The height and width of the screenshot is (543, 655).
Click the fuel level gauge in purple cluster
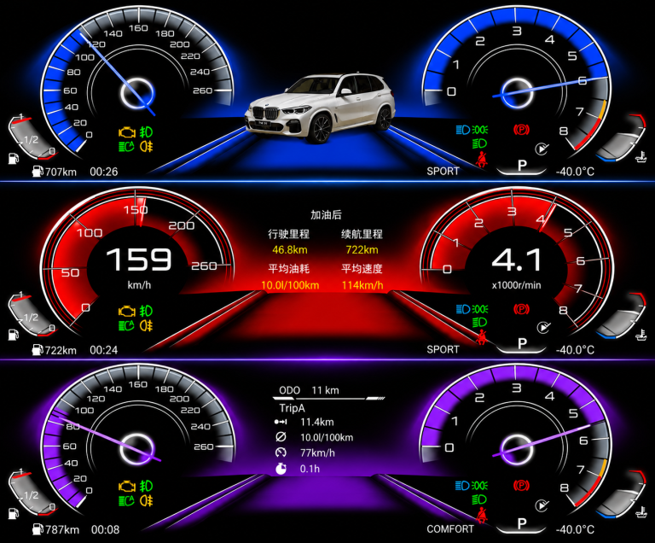(x=32, y=492)
